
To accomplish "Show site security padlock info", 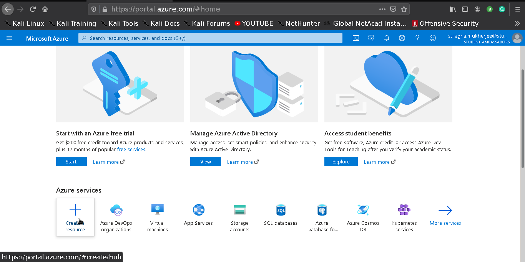I will tap(105, 9).
